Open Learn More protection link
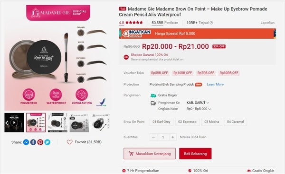This screenshot has height=174, width=285. 215,85
